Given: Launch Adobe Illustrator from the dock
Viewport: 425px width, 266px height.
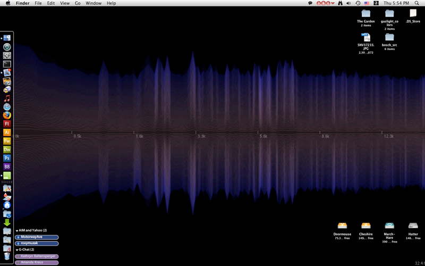Looking at the screenshot, I should coord(7,132).
